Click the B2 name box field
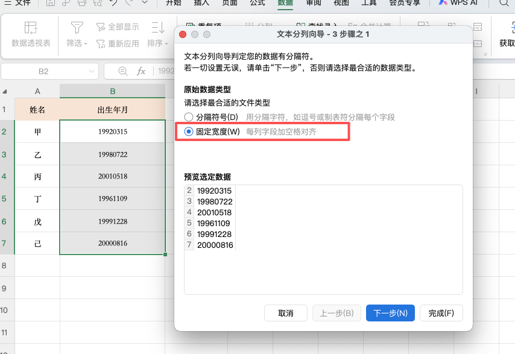Viewport: 515px width, 354px height. coord(49,71)
